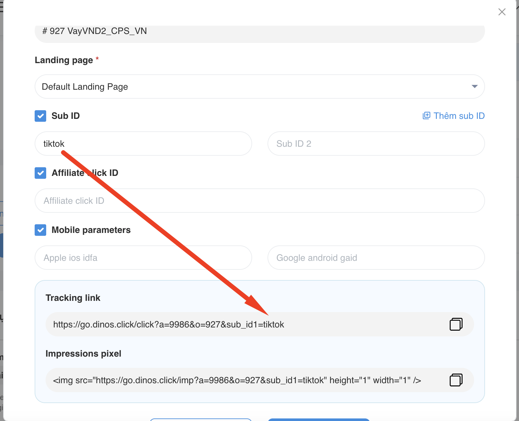519x421 pixels.
Task: Click the plus icon beside Thêm sub ID
Action: [x=426, y=116]
